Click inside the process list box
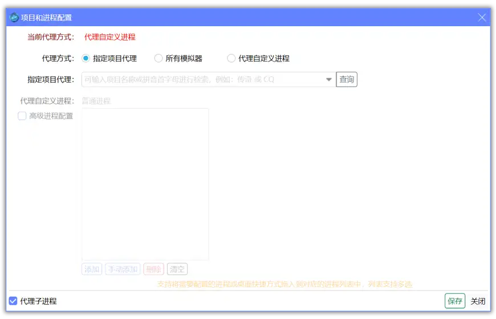Viewport: 496px width, 319px height. pos(145,185)
